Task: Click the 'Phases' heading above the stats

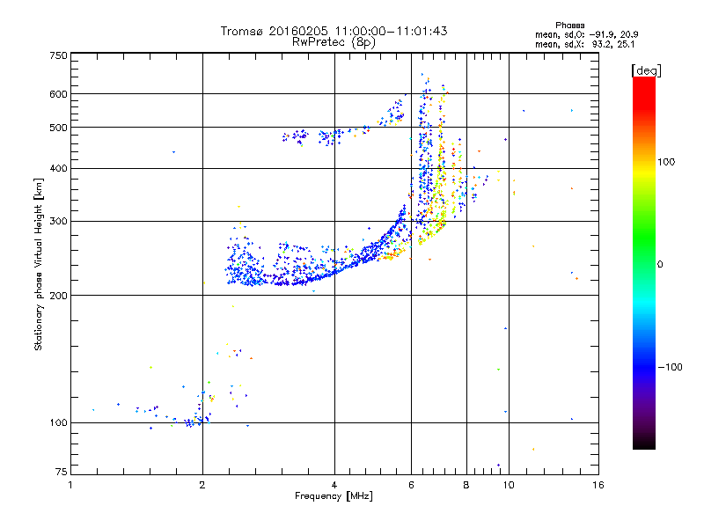Action: pos(569,26)
